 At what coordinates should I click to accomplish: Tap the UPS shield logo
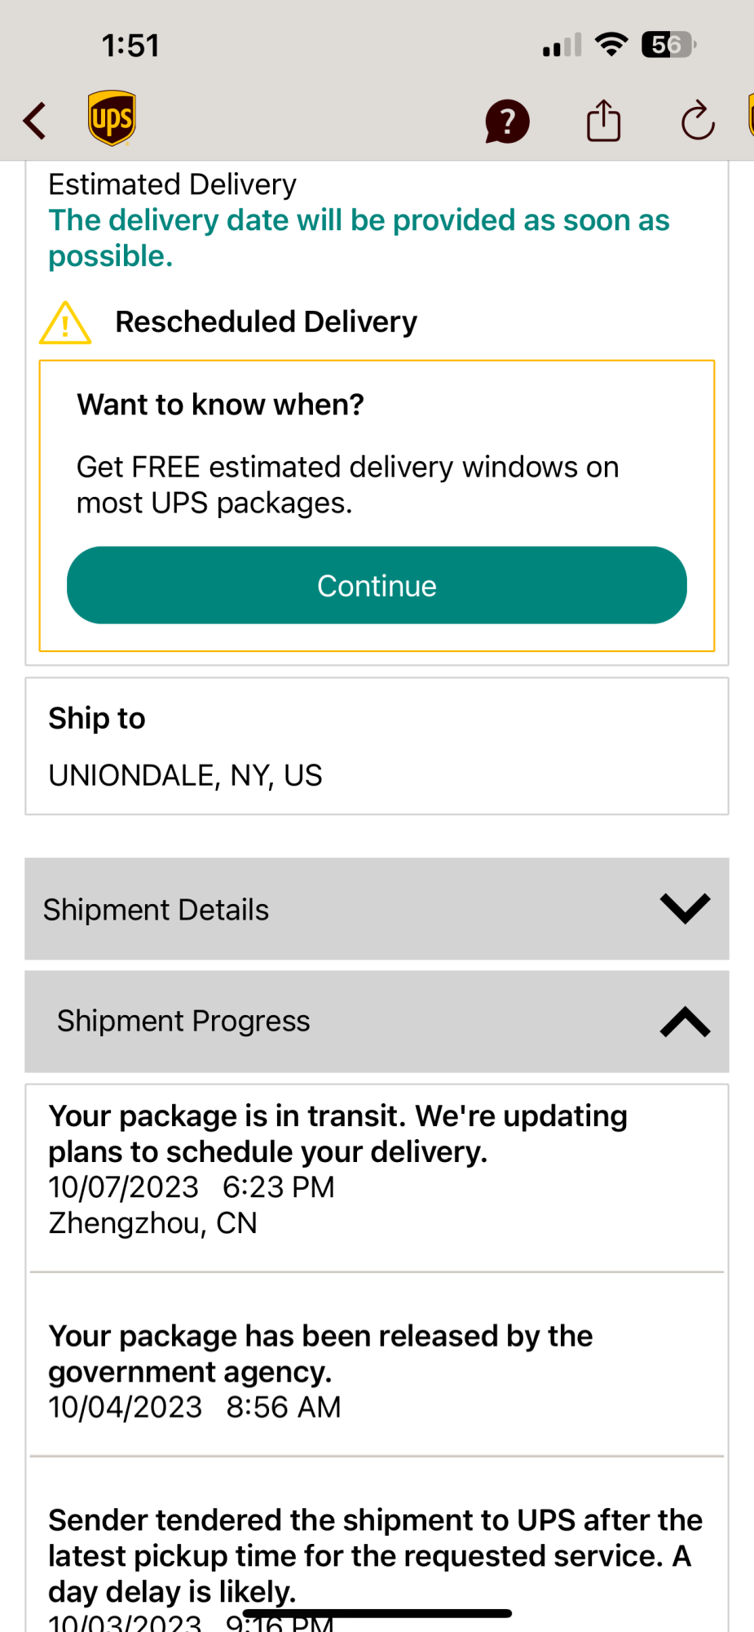[112, 118]
